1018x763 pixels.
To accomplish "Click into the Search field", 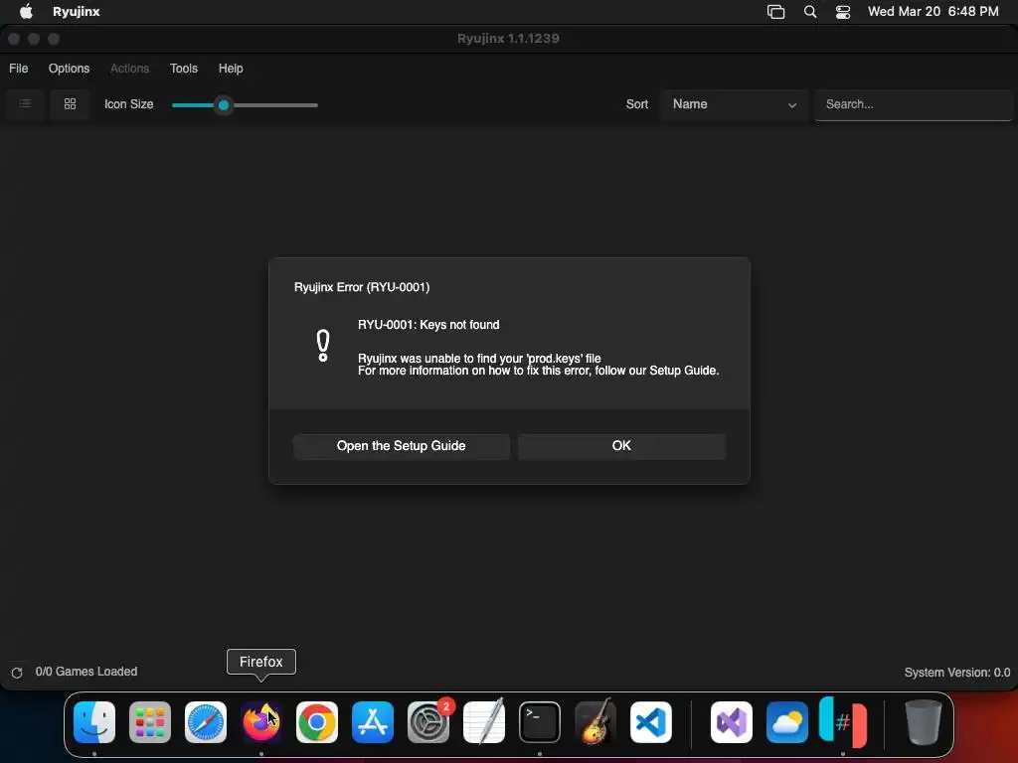I will (x=913, y=104).
